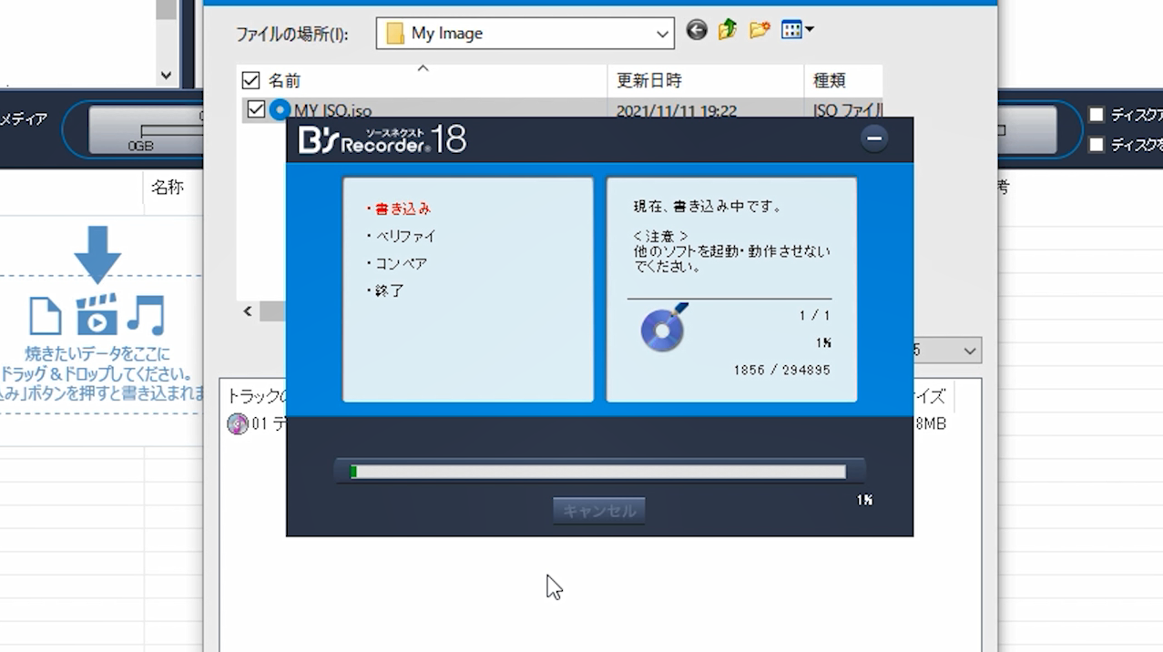Click the left scroll arrow under the file list
The image size is (1163, 652).
pos(247,311)
